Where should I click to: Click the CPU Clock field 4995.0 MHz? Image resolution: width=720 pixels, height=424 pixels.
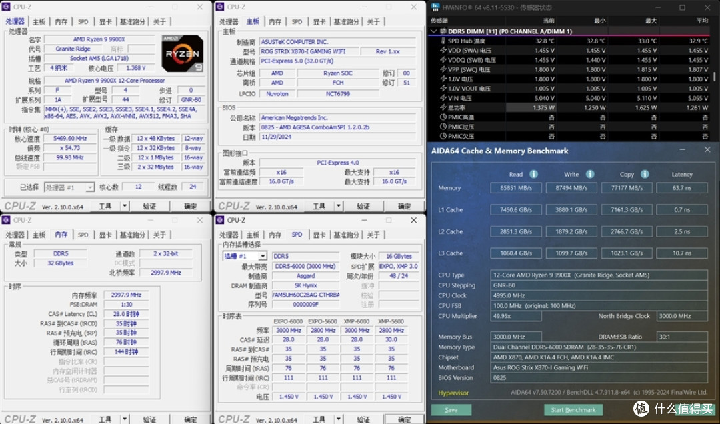pyautogui.click(x=599, y=295)
